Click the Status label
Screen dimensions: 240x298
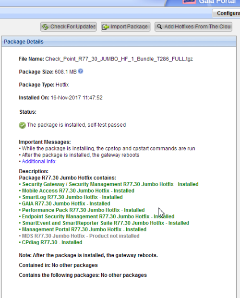click(x=28, y=112)
